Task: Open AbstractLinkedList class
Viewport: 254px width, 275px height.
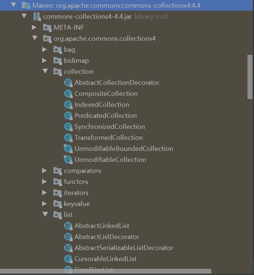Action: (102, 226)
